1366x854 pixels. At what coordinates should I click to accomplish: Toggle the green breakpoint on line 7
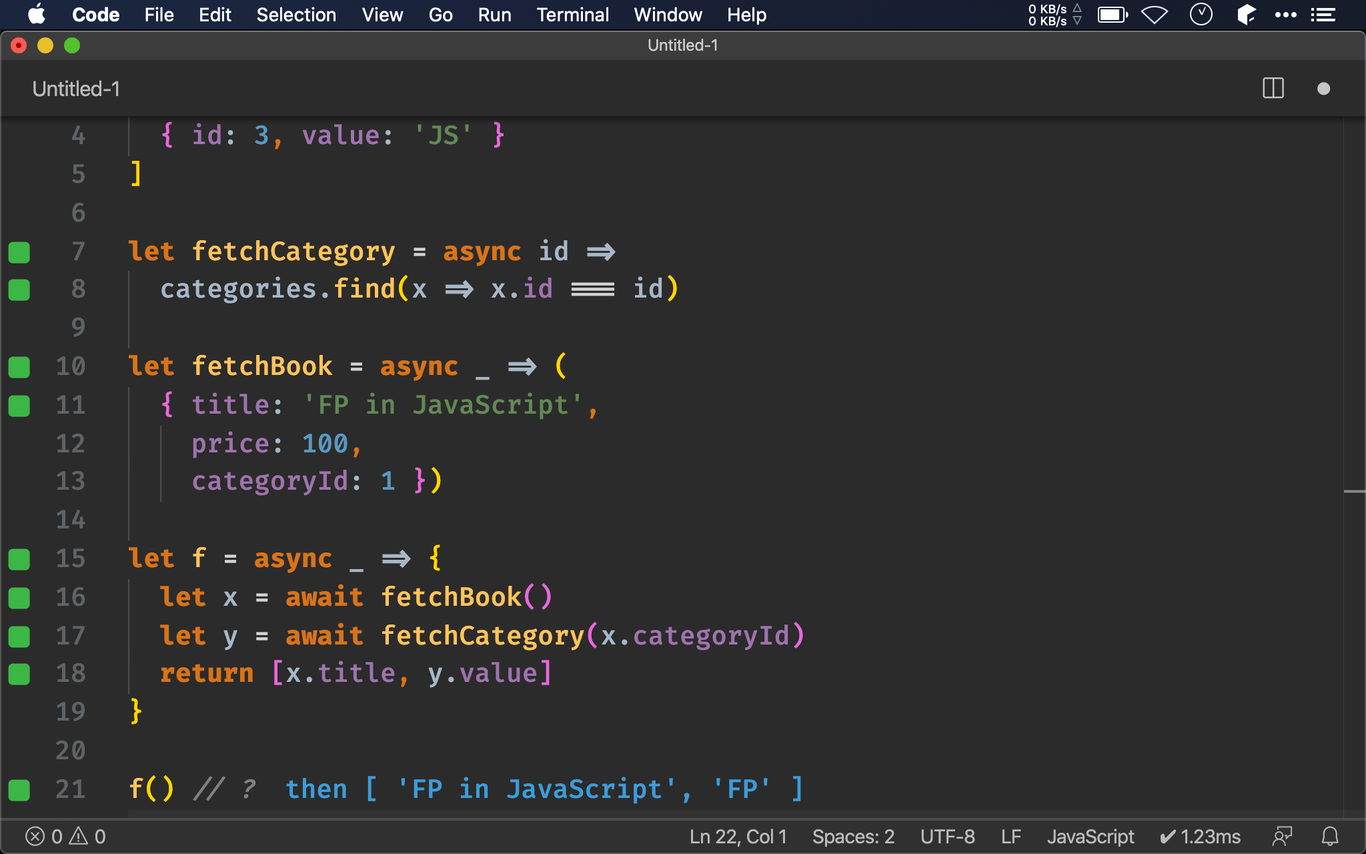point(19,252)
